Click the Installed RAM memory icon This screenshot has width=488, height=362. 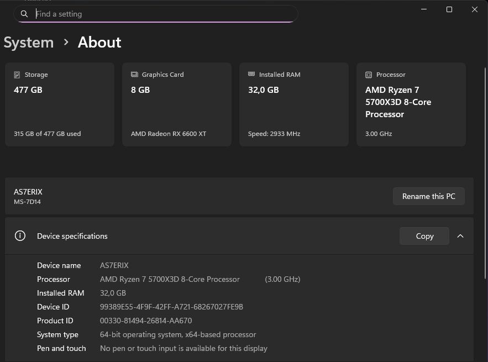tap(251, 75)
